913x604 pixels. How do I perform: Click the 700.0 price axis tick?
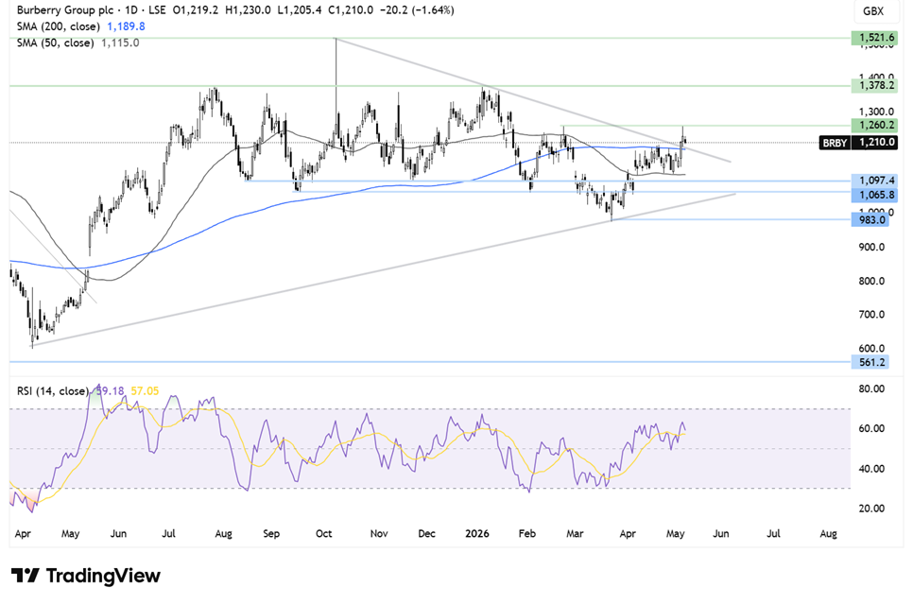tap(871, 315)
